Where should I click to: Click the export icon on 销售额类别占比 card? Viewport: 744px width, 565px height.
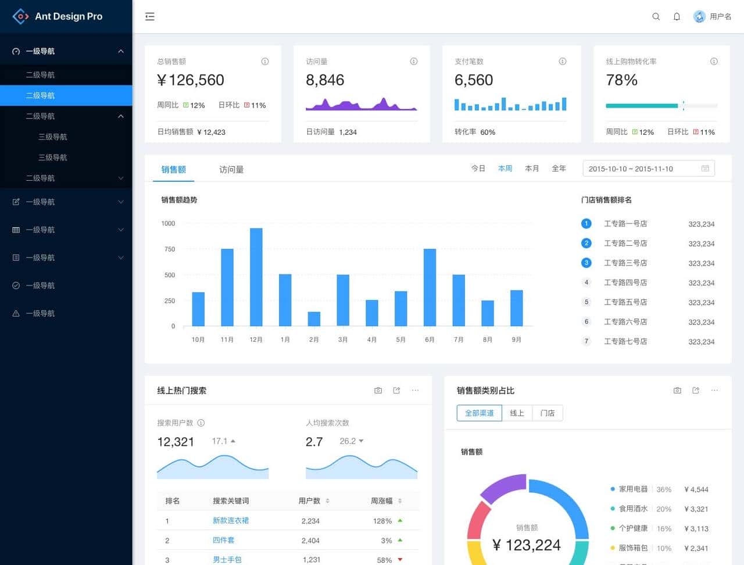pos(695,390)
